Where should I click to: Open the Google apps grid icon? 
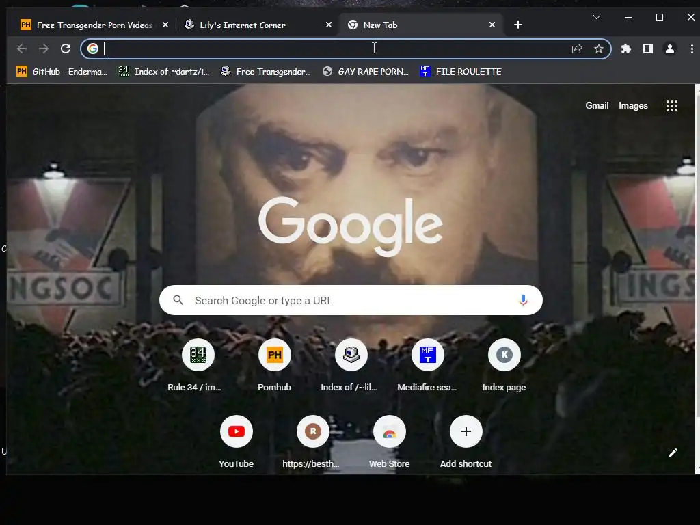(672, 106)
